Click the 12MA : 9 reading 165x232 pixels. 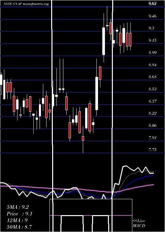click(x=17, y=220)
